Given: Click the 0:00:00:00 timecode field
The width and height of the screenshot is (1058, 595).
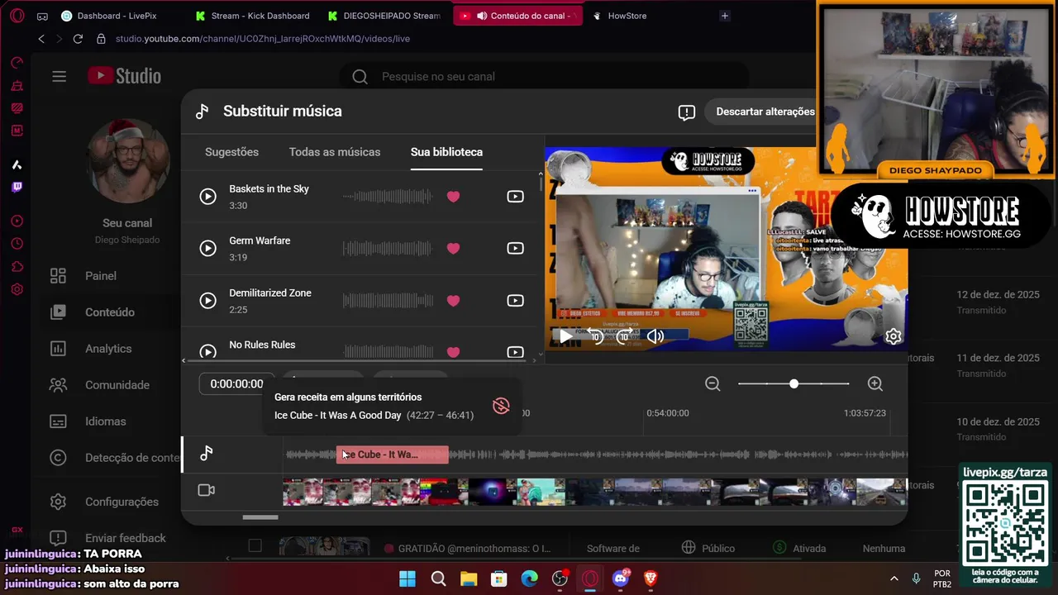Looking at the screenshot, I should (x=236, y=384).
